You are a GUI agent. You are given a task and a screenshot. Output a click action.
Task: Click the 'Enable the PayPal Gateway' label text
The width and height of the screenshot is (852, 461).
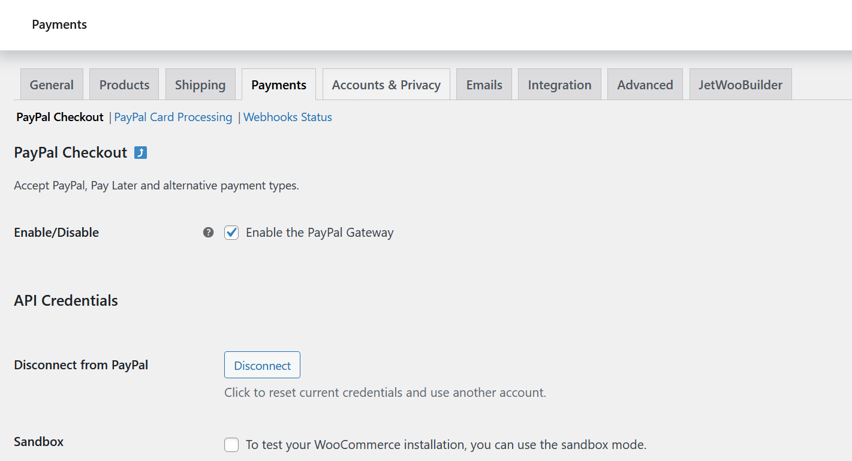320,233
